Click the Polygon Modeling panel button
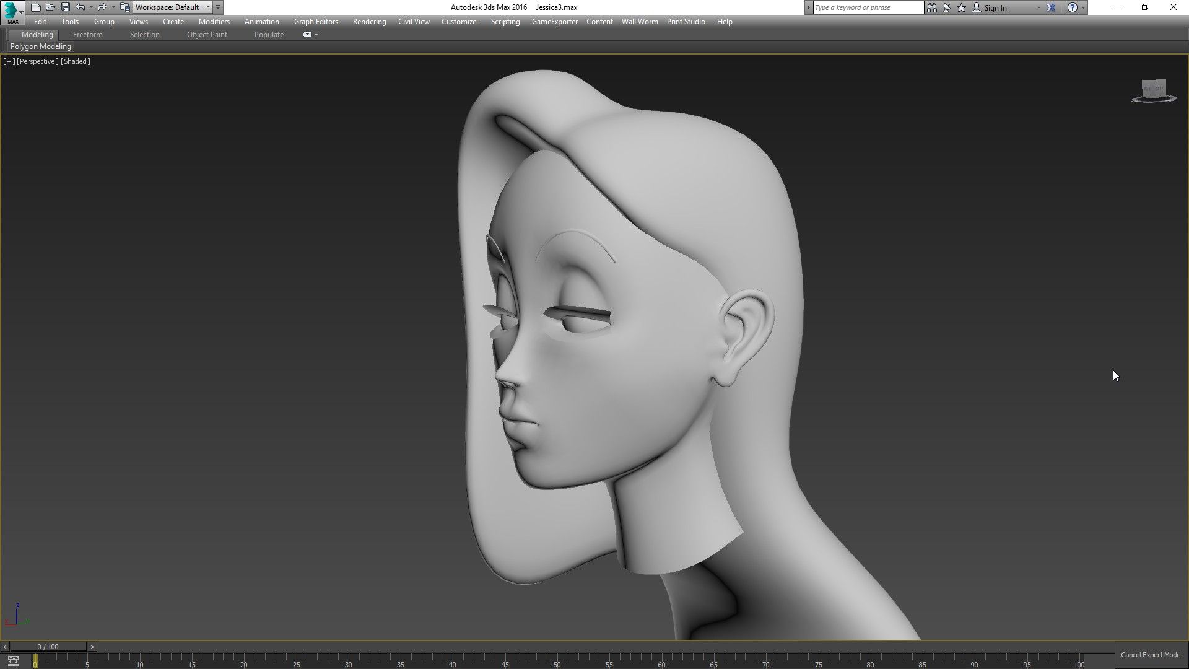The width and height of the screenshot is (1189, 669). (x=41, y=46)
